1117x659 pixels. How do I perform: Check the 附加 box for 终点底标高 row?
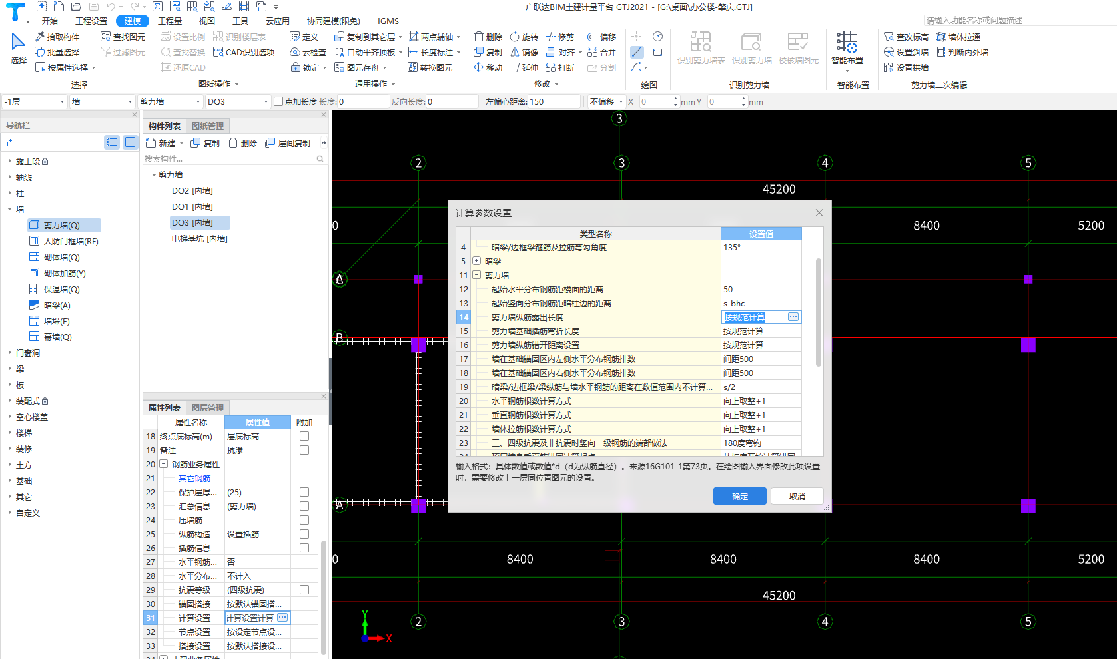(304, 436)
